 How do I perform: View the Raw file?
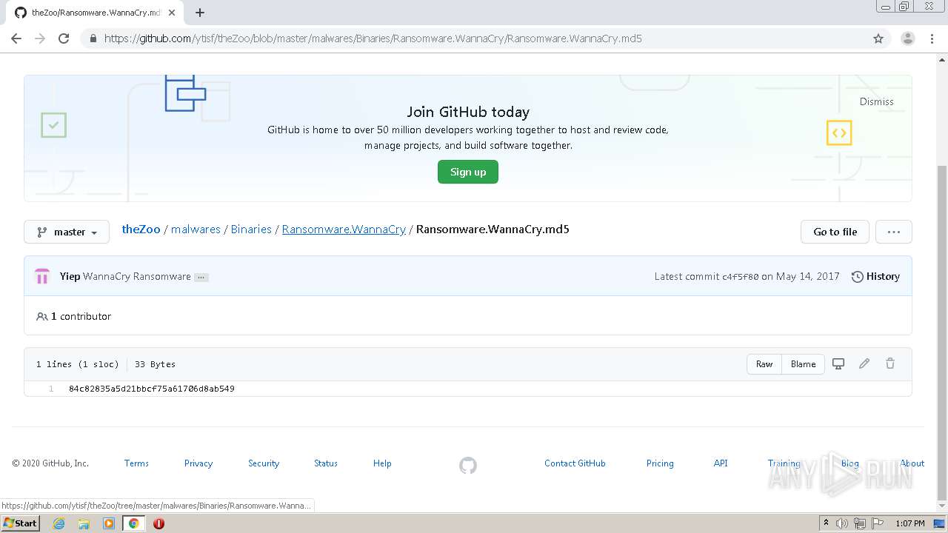click(x=764, y=364)
